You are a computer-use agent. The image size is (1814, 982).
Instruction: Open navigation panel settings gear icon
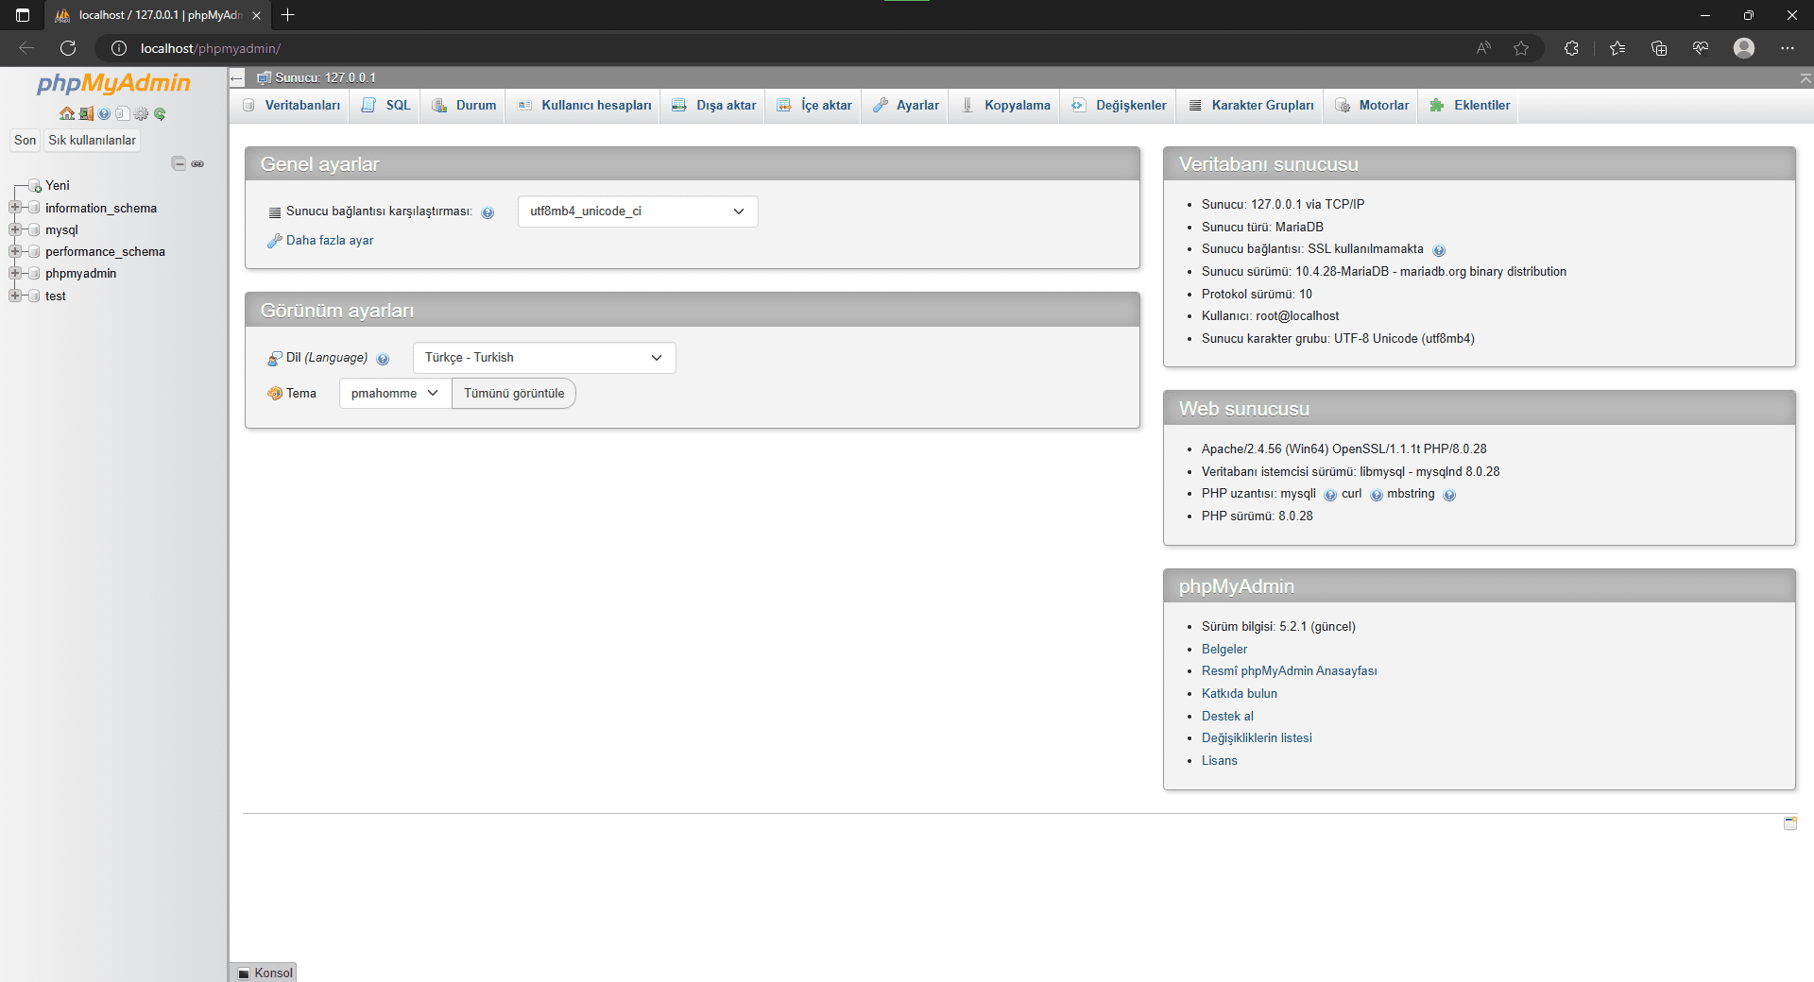(x=141, y=114)
